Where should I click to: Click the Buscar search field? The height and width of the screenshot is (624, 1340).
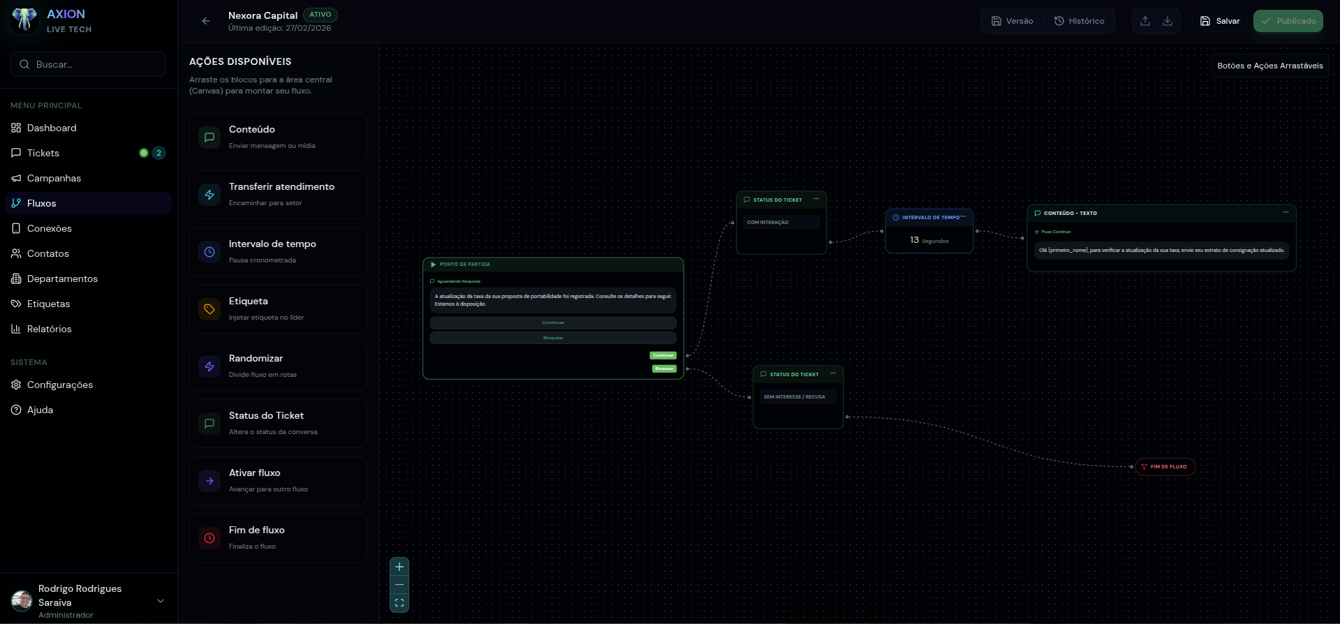click(x=89, y=64)
